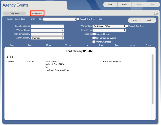Image resolution: width=161 pixels, height=125 pixels.
Task: Open the help question mark icon
Action: coord(156,13)
